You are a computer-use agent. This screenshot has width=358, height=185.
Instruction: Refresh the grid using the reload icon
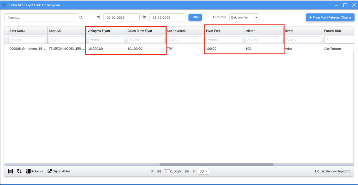pos(19,171)
